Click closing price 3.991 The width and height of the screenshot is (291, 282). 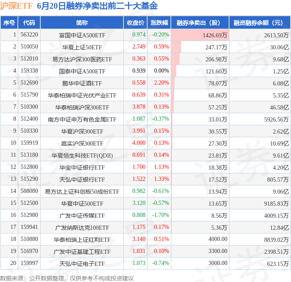point(139,131)
